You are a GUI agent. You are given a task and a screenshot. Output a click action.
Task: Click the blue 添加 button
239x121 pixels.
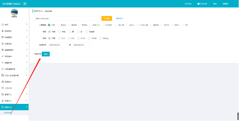coord(46,54)
